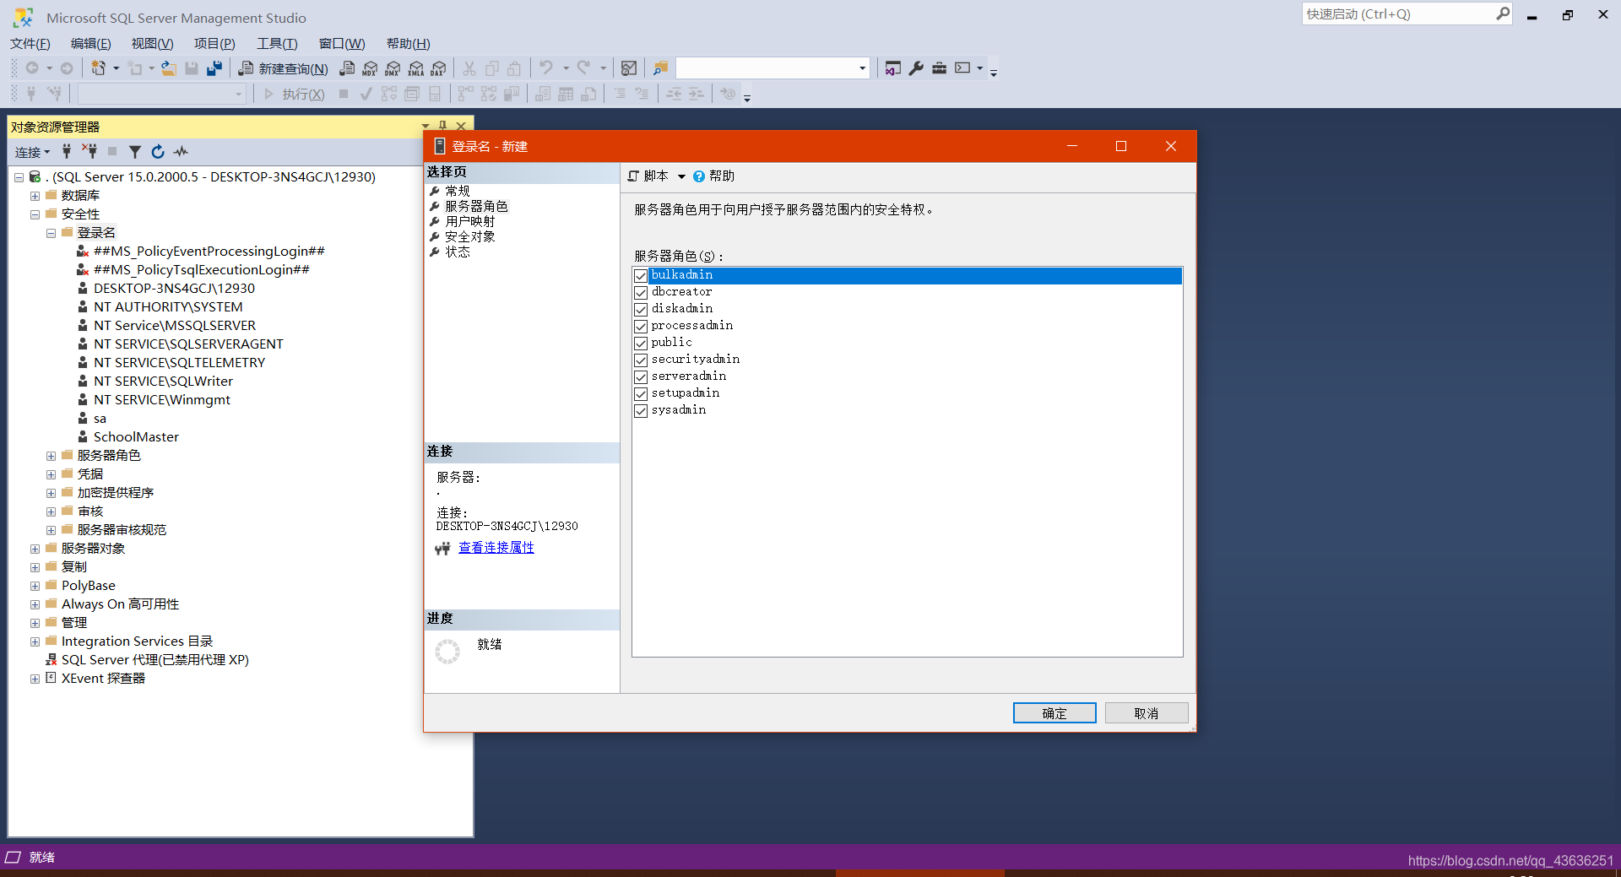Expand the 服务器角色 tree node
Image resolution: width=1621 pixels, height=877 pixels.
pos(51,456)
